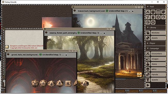Collapse the Campaign section header
Image resolution: width=168 pixels, height=94 pixels.
[155, 48]
